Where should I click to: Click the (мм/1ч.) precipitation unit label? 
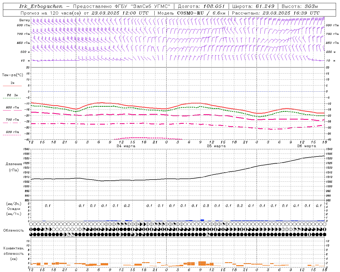[14, 214]
